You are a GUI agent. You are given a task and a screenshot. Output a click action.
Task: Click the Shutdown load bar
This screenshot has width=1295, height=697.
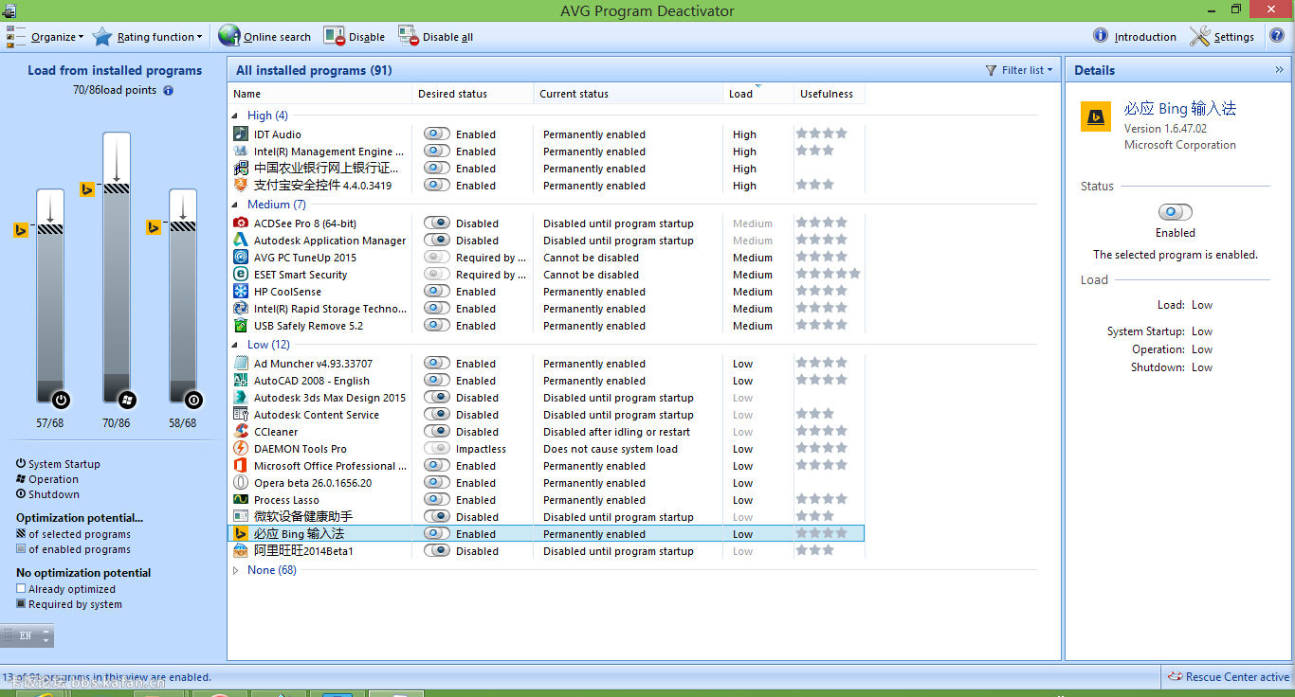coord(183,295)
